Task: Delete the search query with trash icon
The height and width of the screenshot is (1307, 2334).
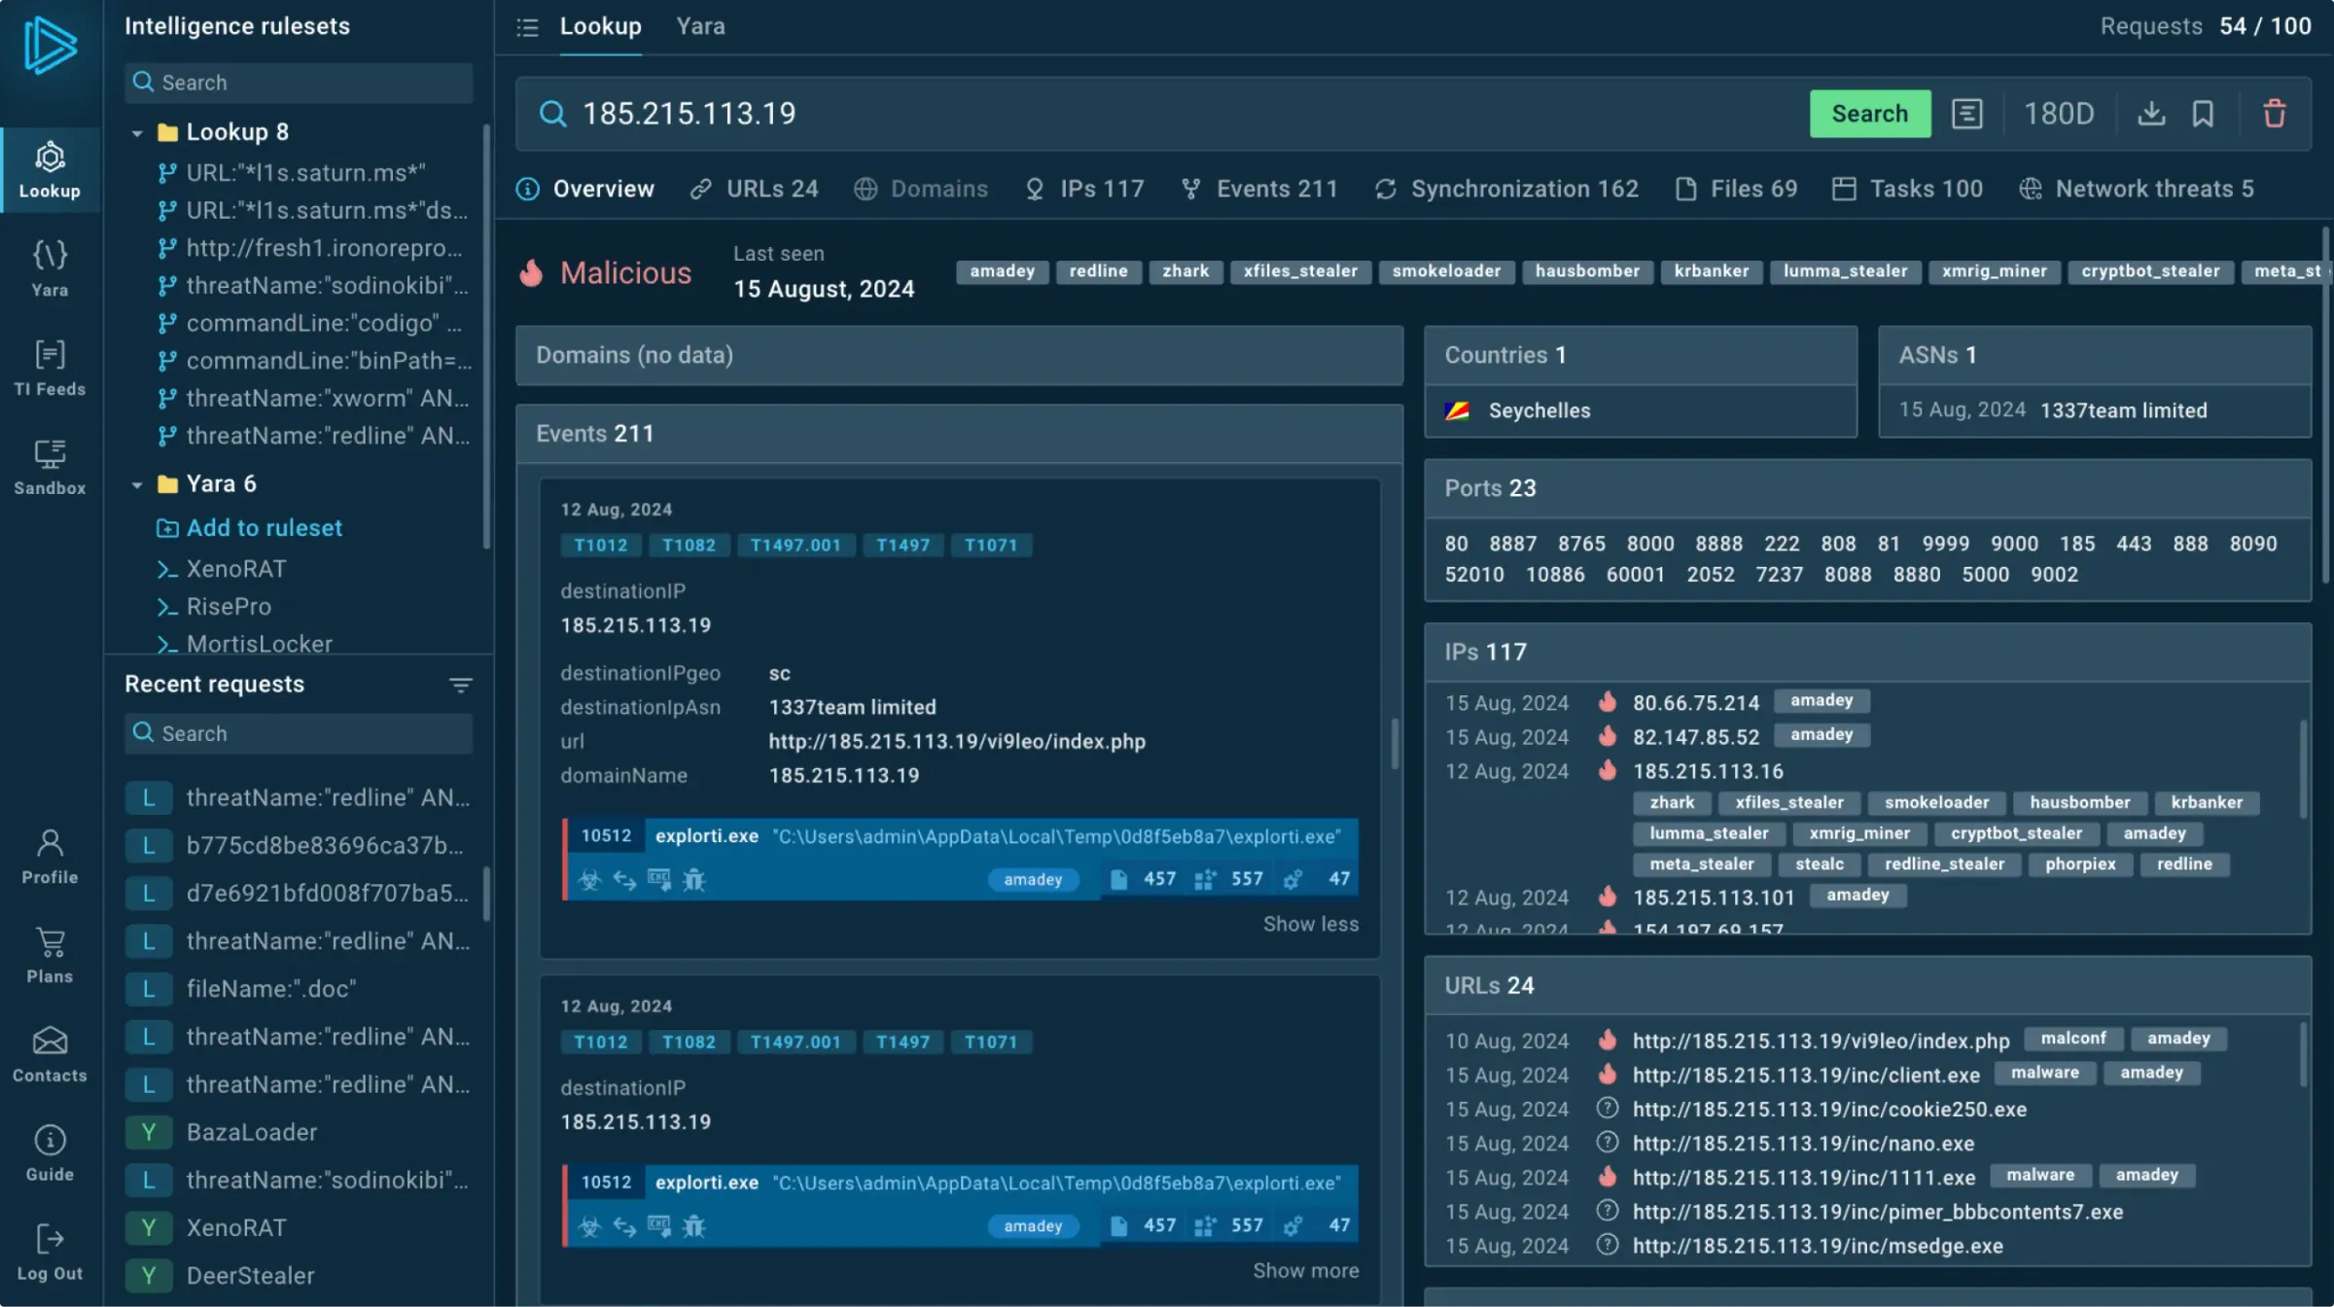Action: (2274, 114)
